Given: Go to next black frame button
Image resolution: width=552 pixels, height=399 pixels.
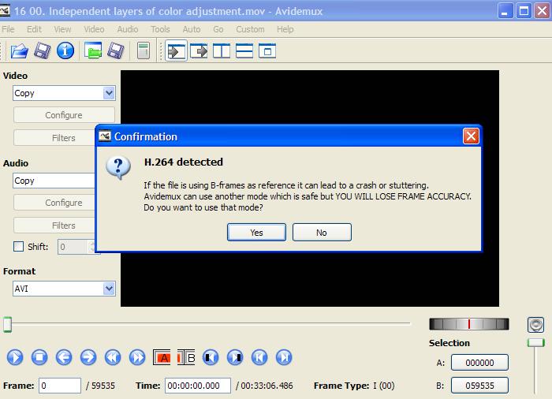Looking at the screenshot, I should 235,358.
